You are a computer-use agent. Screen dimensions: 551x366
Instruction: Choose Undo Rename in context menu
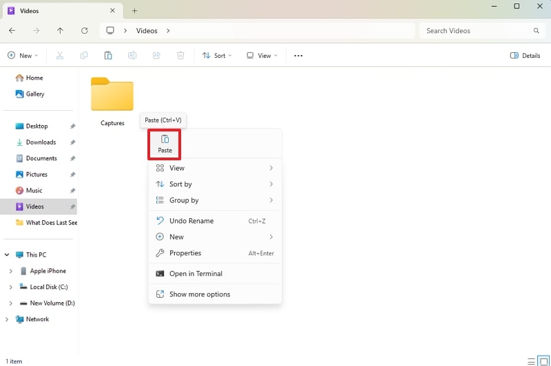pos(215,221)
